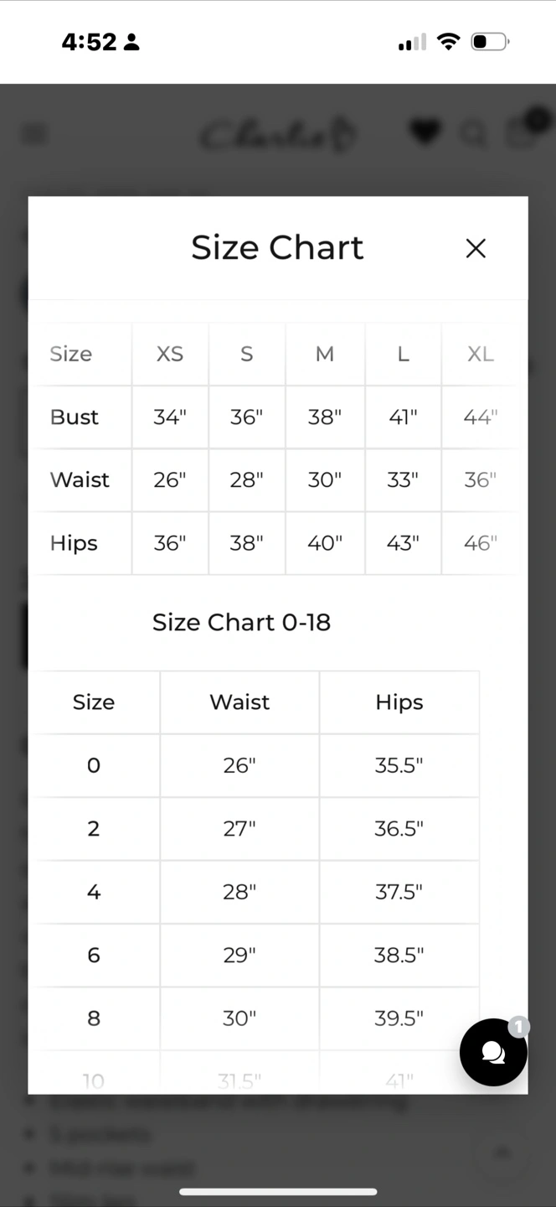Tap the scroll-to-top arrow button

502,1152
